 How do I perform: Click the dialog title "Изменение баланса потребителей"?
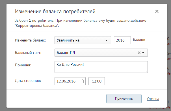(x=55, y=11)
